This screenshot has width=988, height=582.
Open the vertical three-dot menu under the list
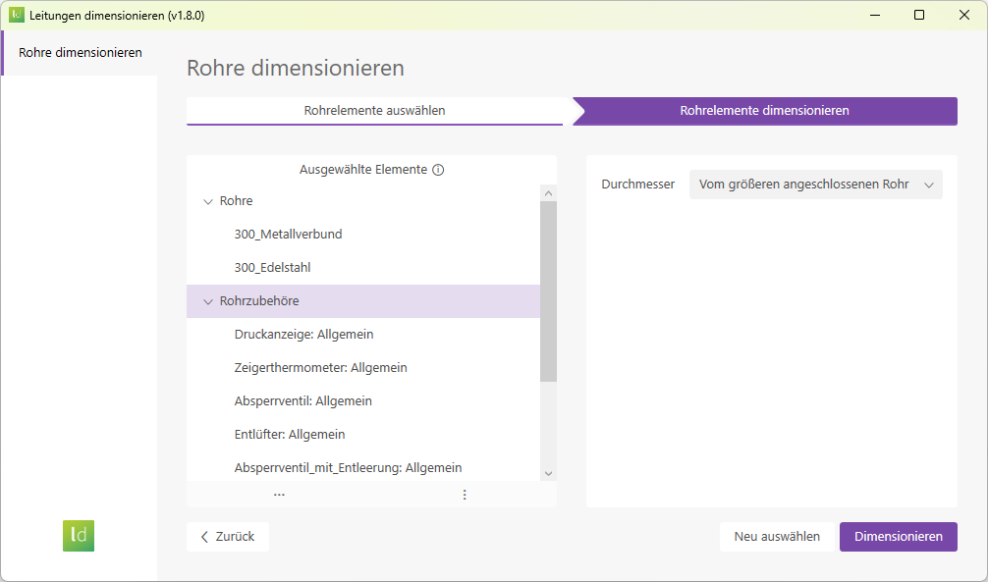pyautogui.click(x=464, y=495)
